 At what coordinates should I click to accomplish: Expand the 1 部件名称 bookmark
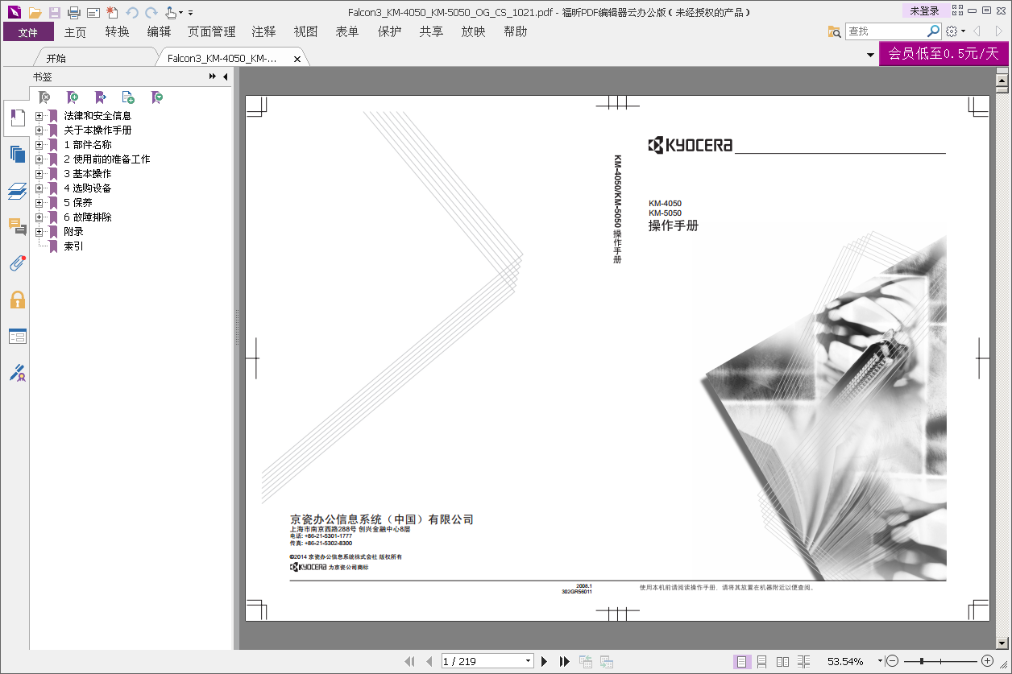[x=39, y=145]
